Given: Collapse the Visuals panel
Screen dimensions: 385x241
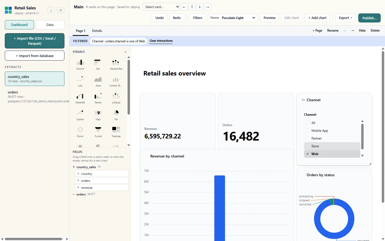Looking at the screenshot, I should coord(125,52).
